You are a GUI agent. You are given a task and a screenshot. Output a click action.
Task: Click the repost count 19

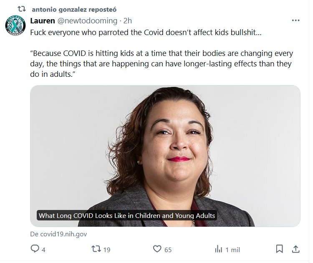(107, 250)
